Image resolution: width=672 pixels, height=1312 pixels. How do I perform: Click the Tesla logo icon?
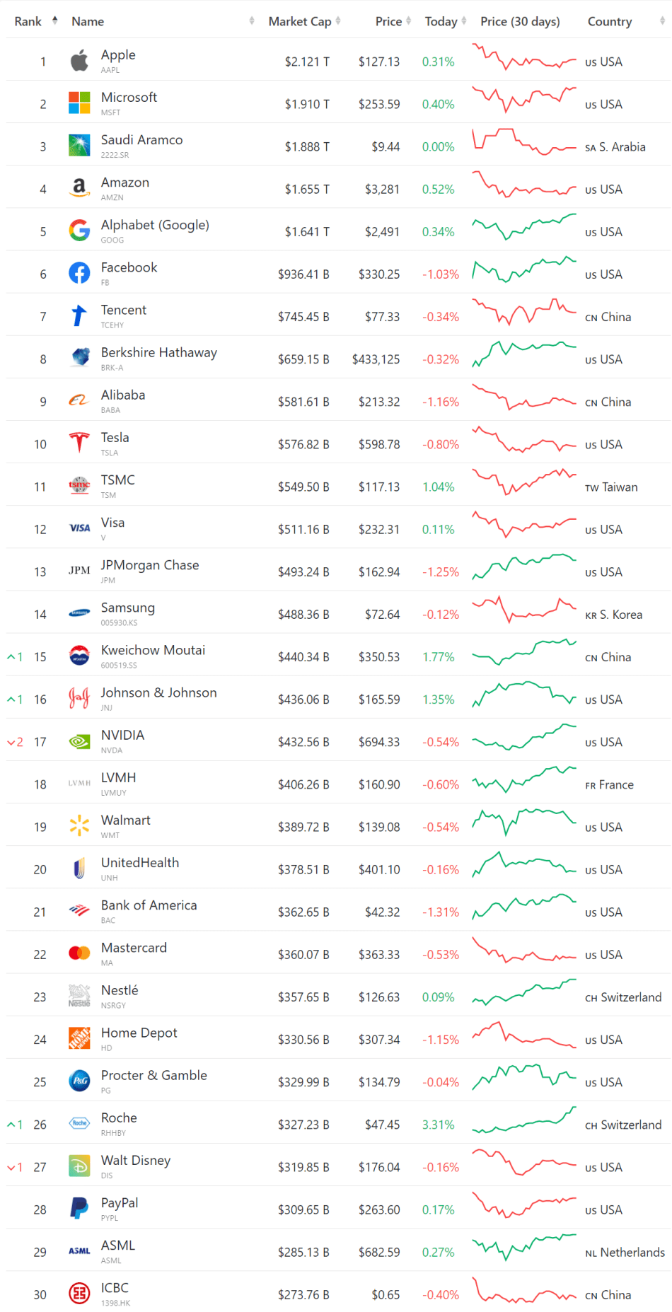[x=79, y=443]
